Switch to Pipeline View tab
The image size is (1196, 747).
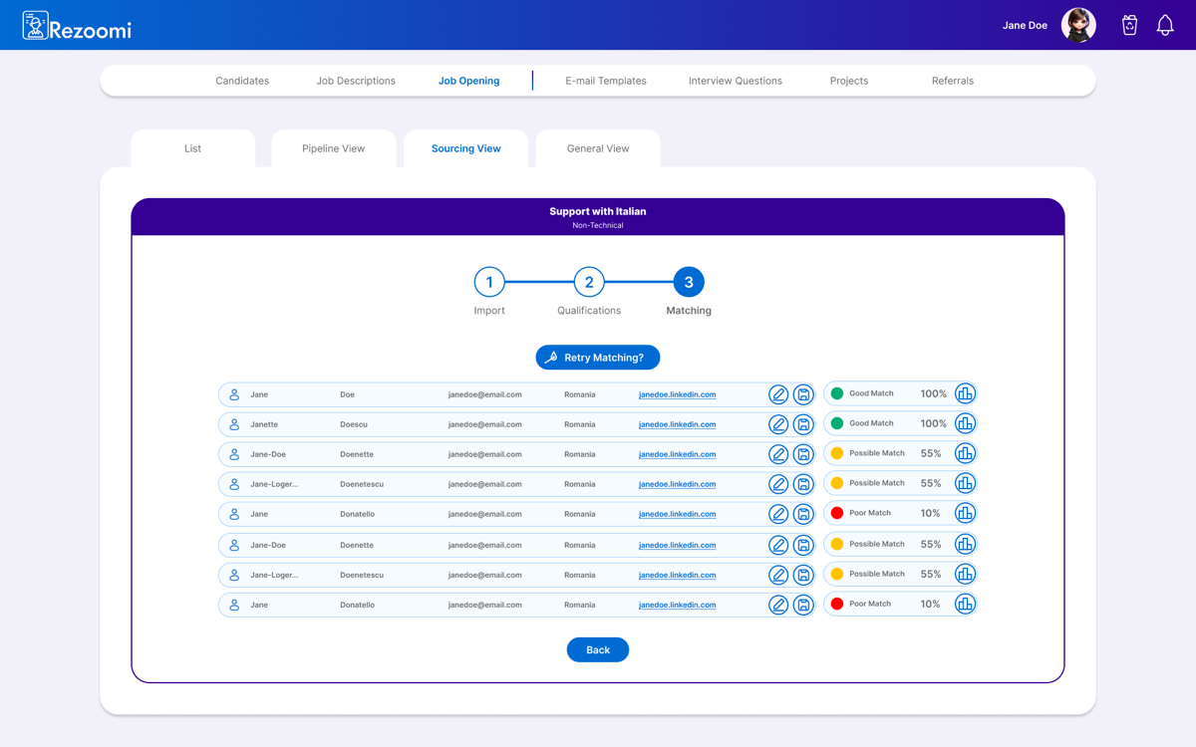[334, 148]
